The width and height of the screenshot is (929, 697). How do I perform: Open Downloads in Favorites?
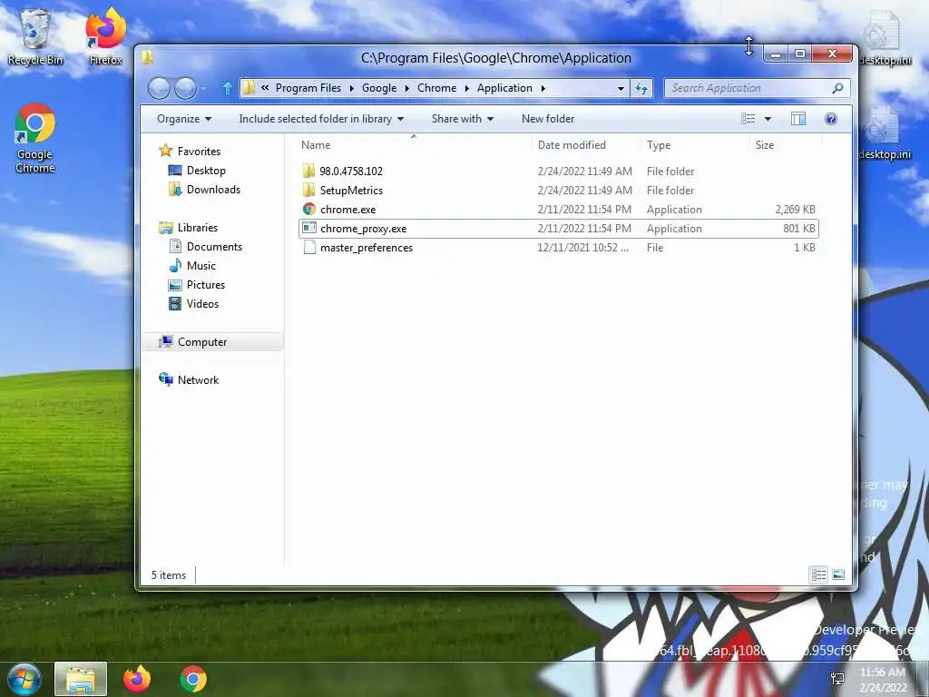click(213, 189)
